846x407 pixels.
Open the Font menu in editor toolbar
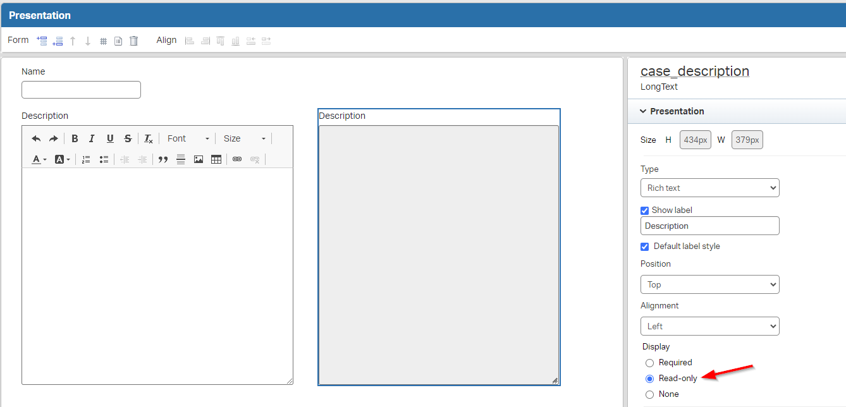(188, 138)
